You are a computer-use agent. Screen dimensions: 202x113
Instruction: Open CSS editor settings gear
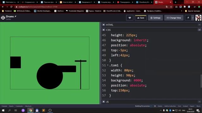pyautogui.click(x=104, y=30)
